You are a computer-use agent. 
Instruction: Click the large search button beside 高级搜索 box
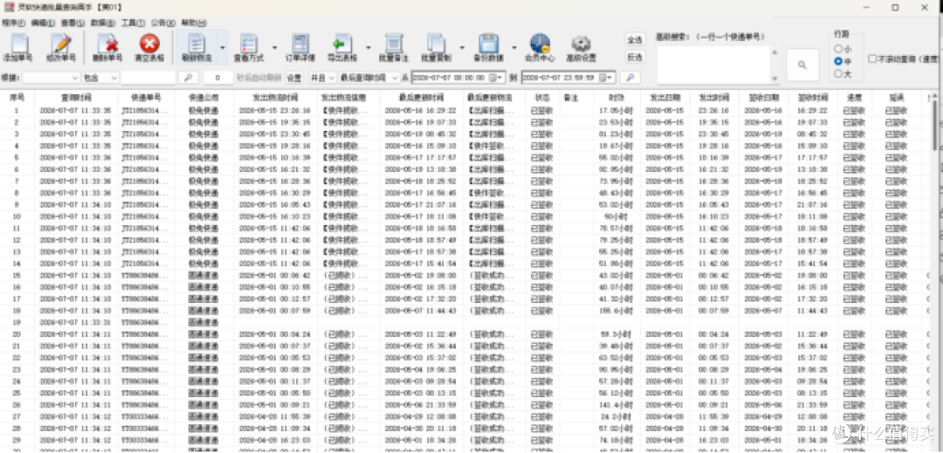802,65
